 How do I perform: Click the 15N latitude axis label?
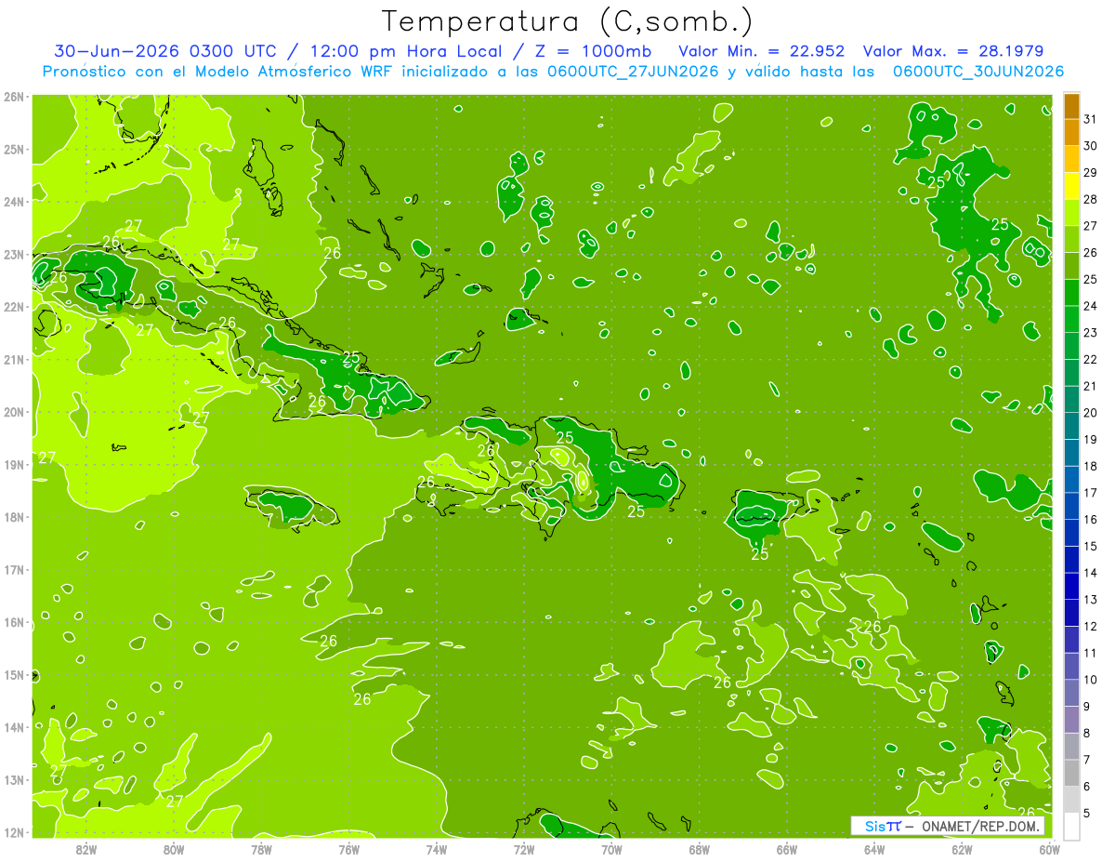pyautogui.click(x=14, y=674)
